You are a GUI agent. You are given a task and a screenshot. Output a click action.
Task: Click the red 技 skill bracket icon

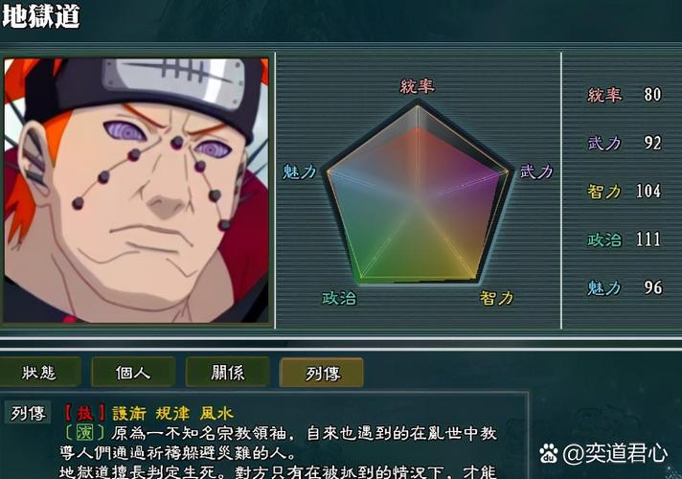click(84, 413)
